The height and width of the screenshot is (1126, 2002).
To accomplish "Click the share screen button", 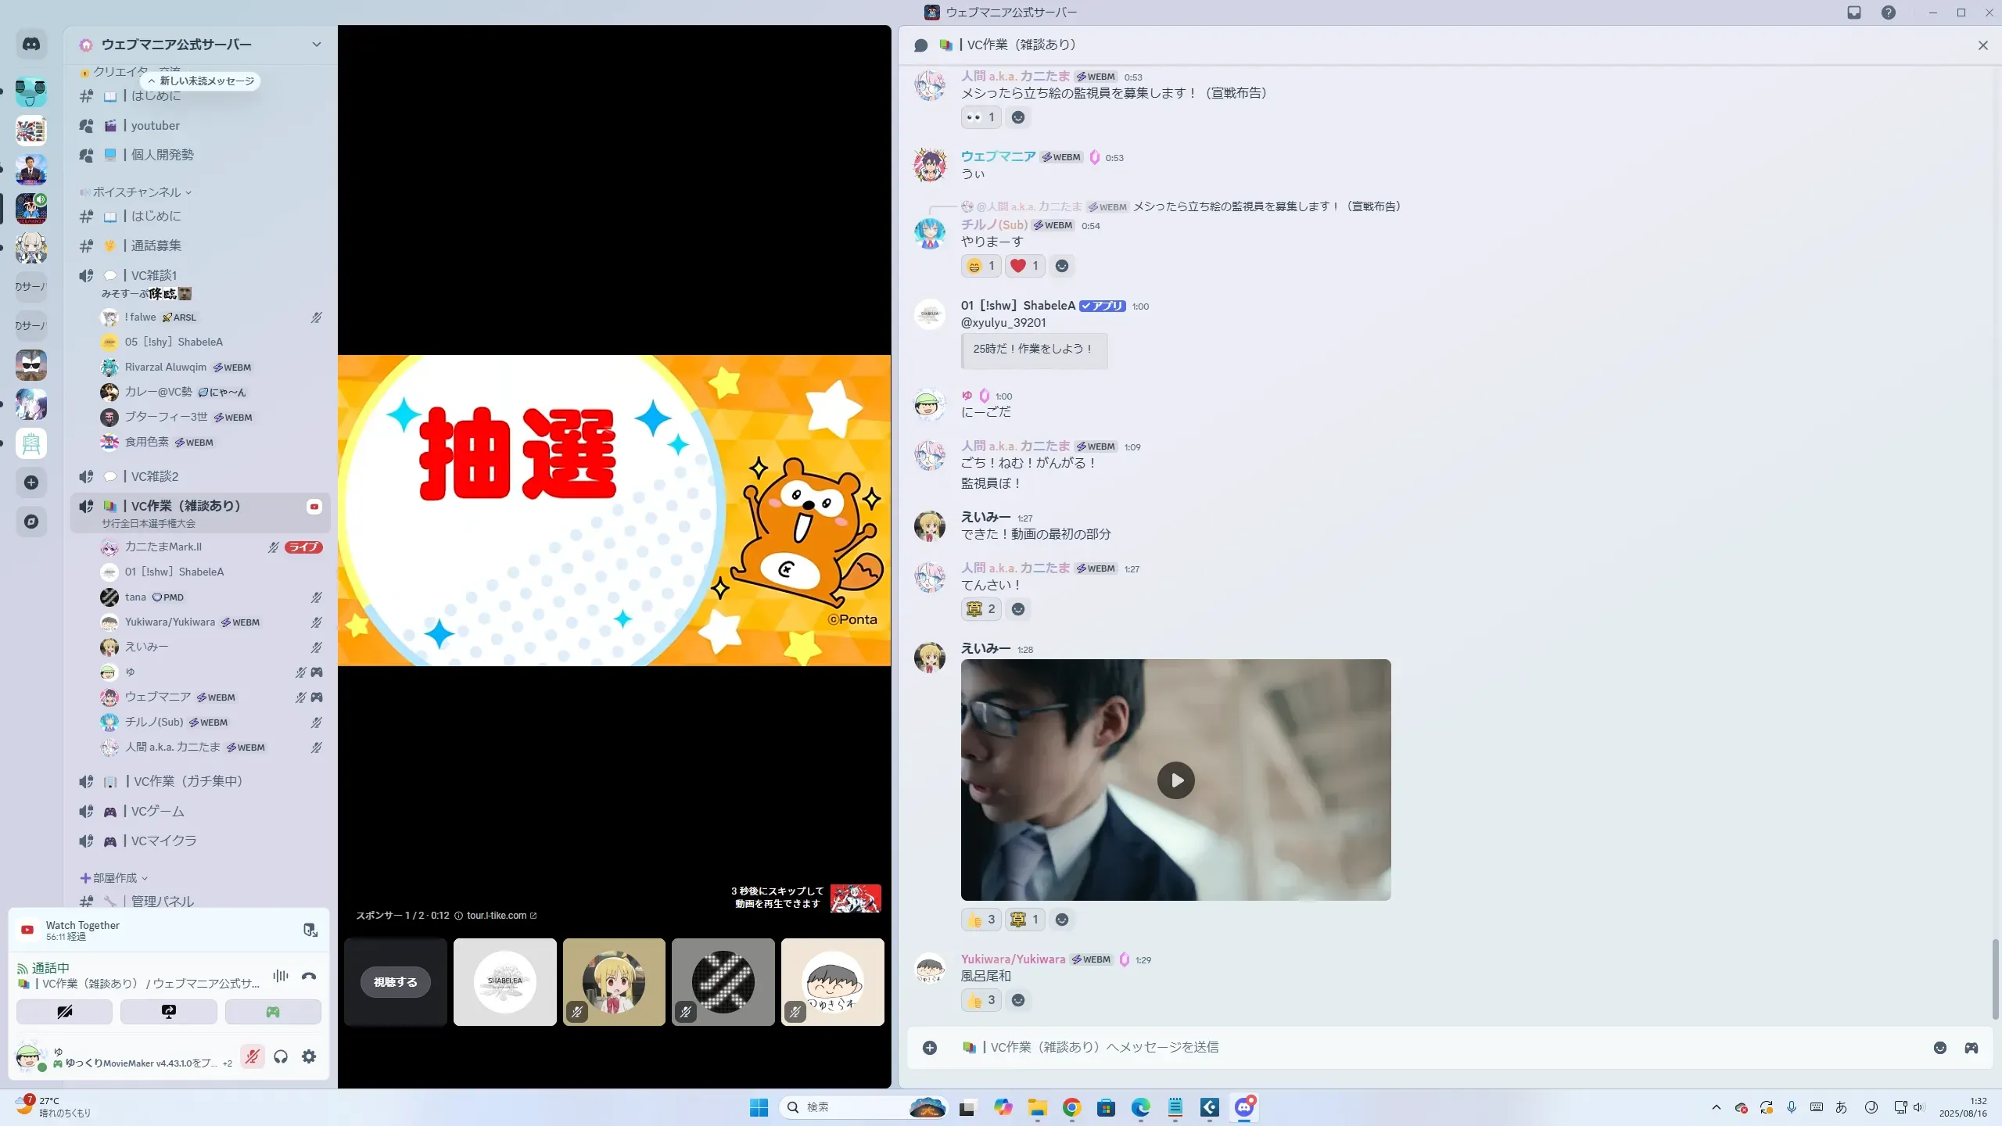I will pyautogui.click(x=168, y=1012).
